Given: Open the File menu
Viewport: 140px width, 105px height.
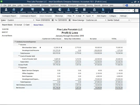Looking at the screenshot, I should point(5,6).
